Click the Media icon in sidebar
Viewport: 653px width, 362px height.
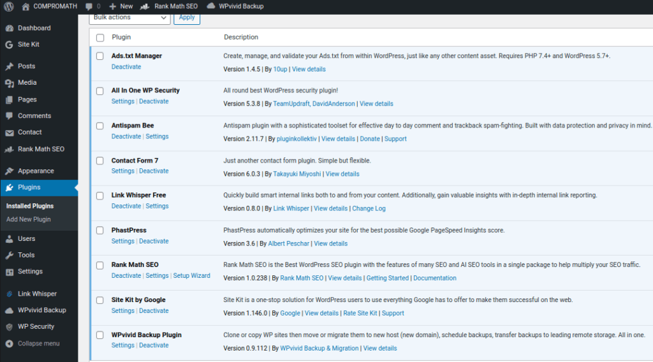pos(9,83)
